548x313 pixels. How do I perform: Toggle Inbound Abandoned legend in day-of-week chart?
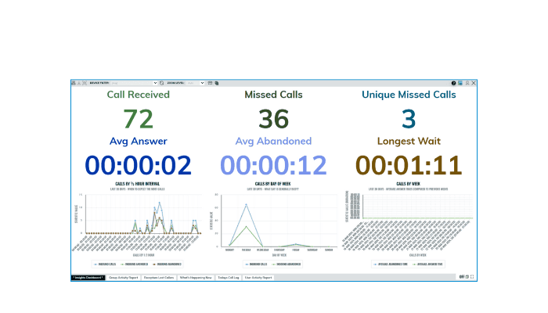[x=287, y=264]
